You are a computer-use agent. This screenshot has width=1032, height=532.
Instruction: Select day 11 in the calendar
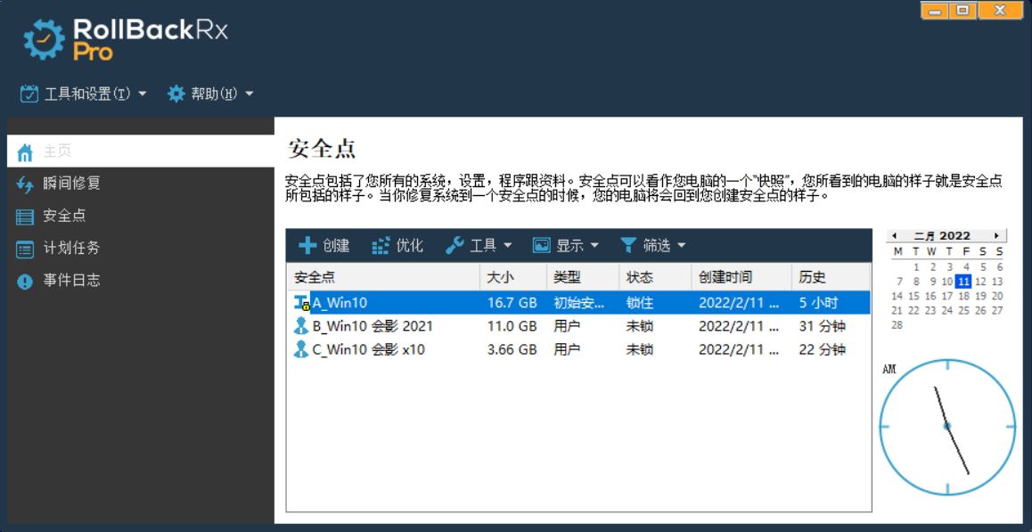[x=963, y=282]
